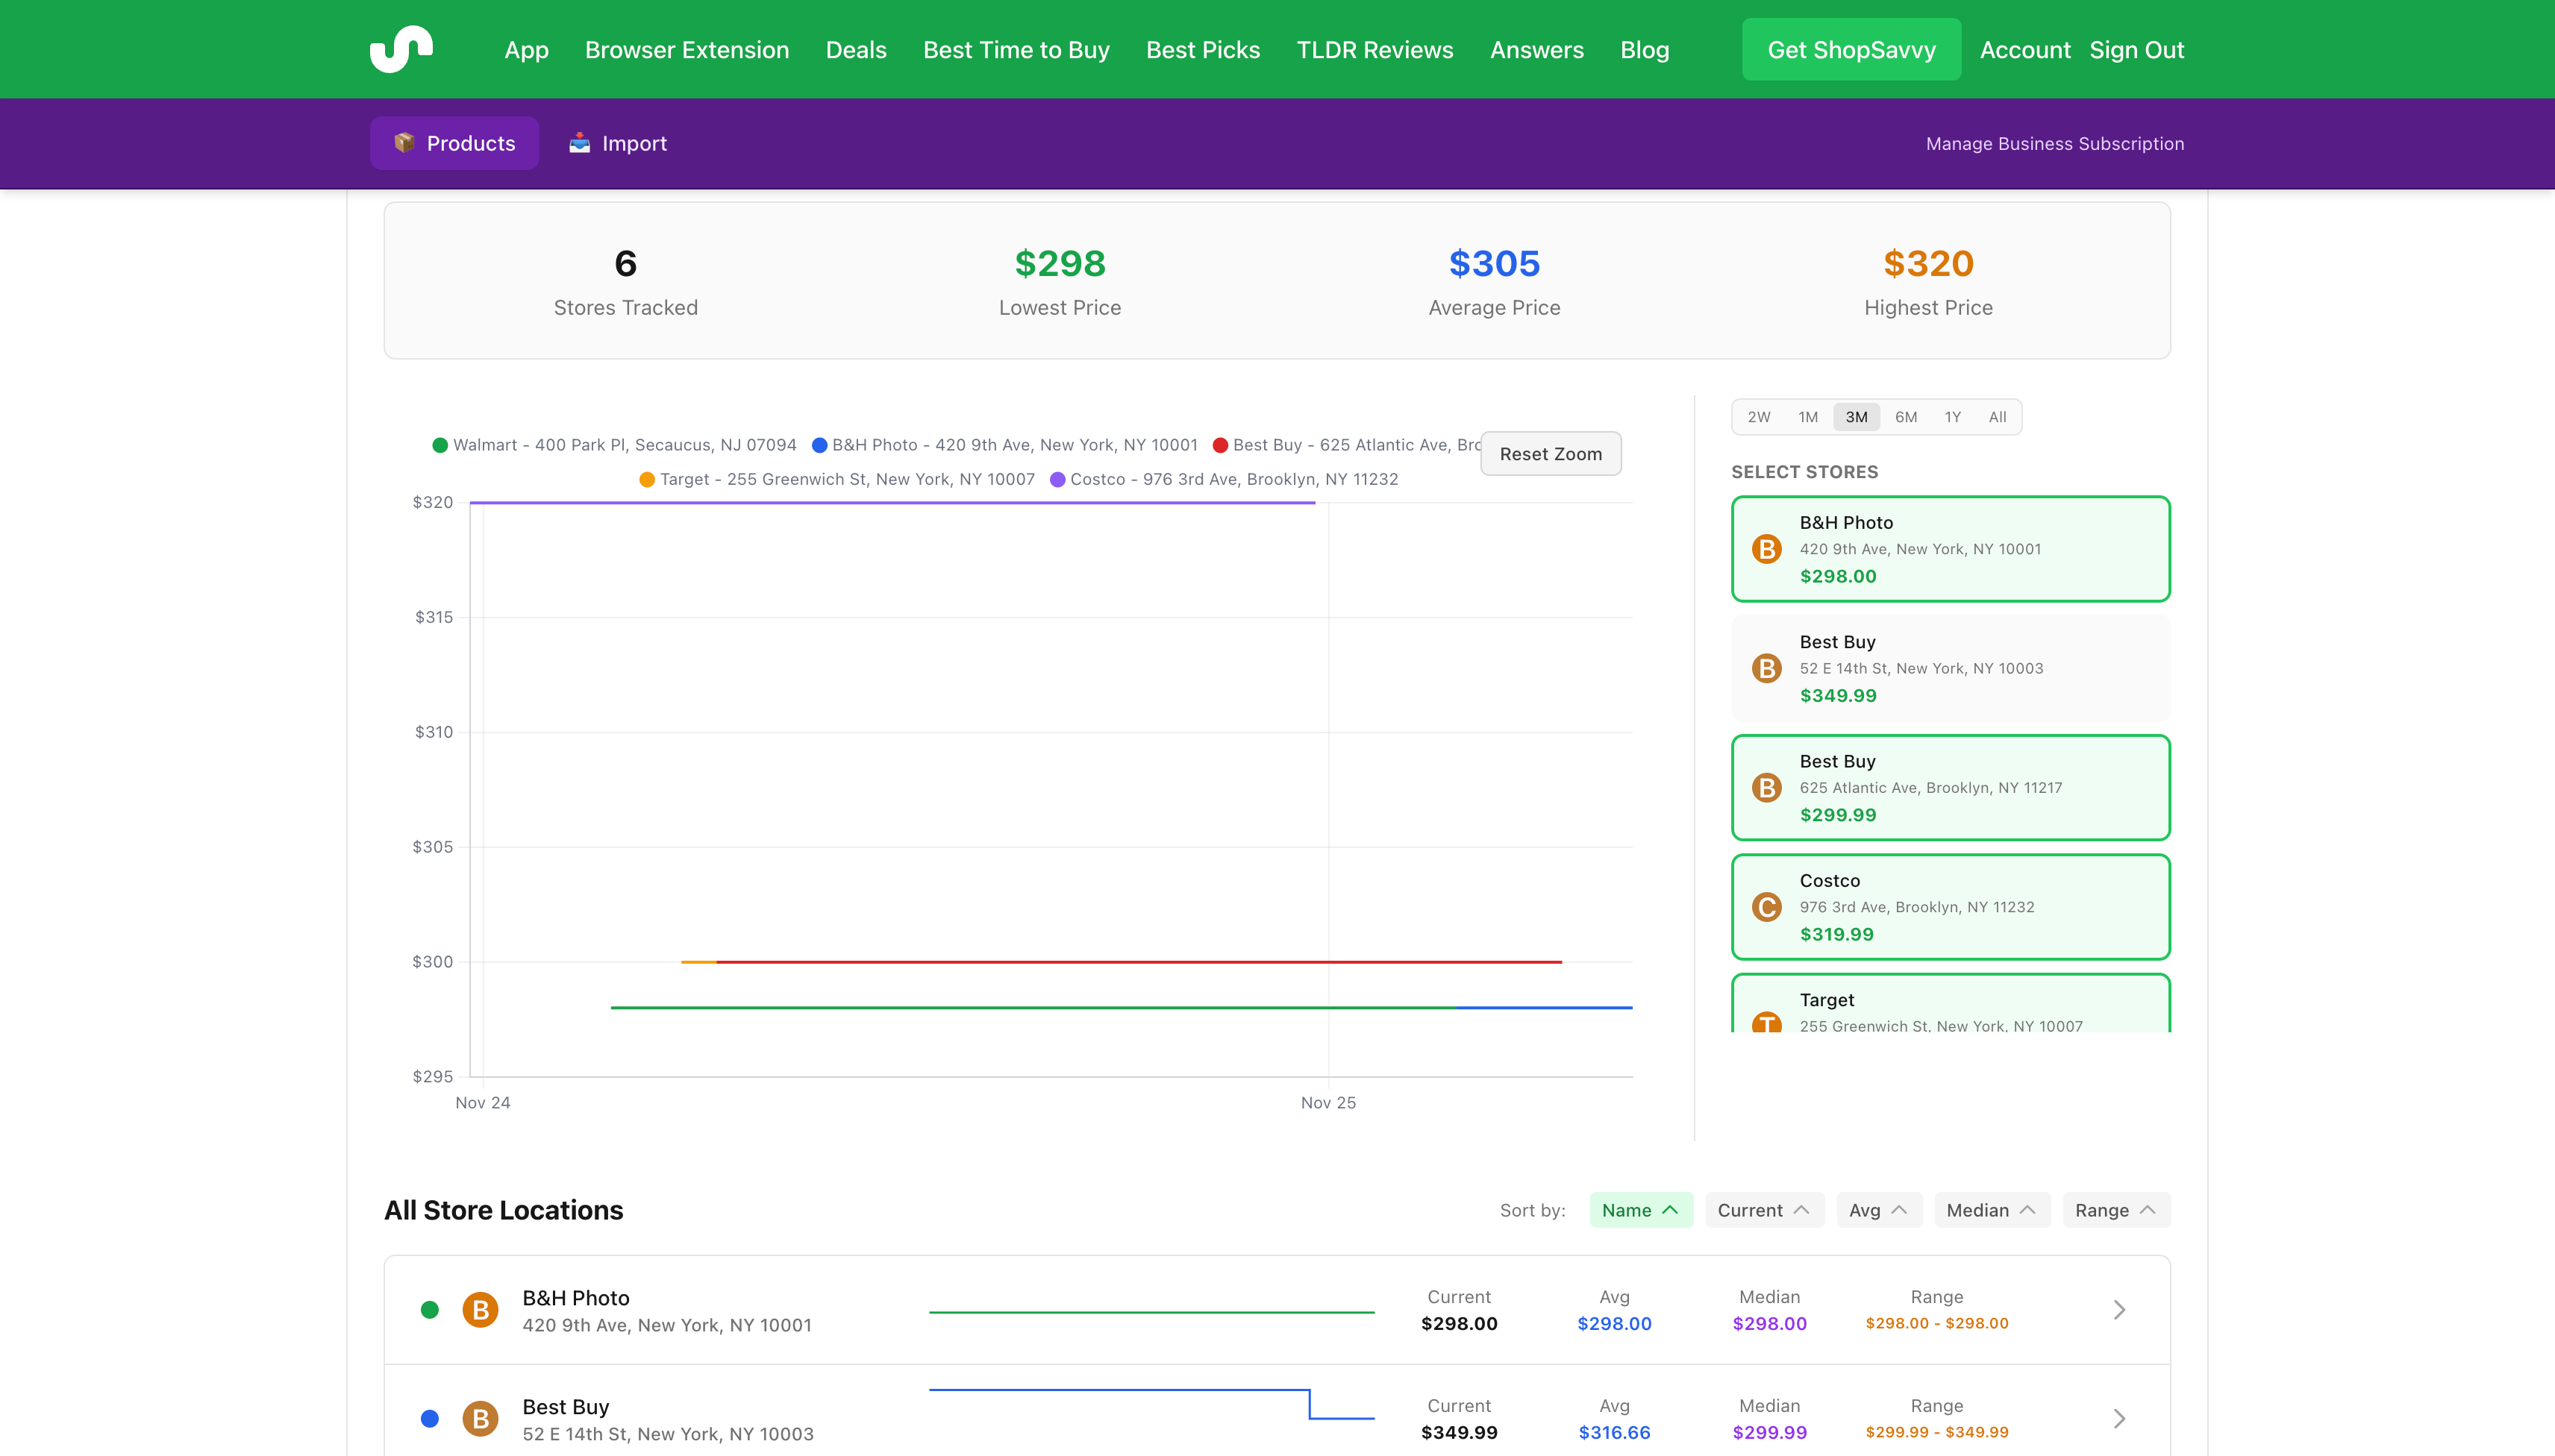The width and height of the screenshot is (2555, 1456).
Task: Expand Best Buy 52 E 14th St row chevron
Action: [x=2118, y=1419]
